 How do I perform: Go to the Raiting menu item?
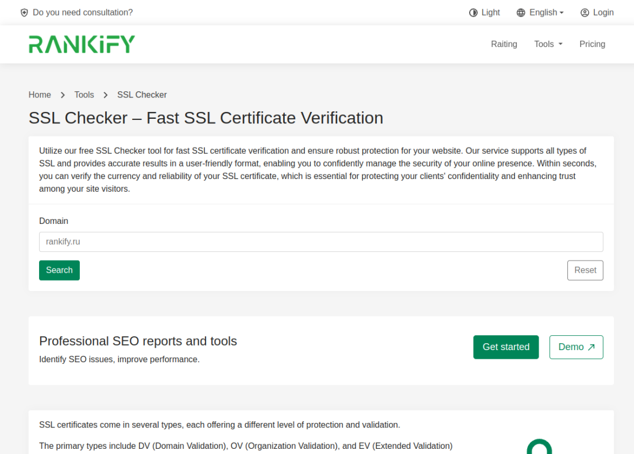[x=504, y=44]
